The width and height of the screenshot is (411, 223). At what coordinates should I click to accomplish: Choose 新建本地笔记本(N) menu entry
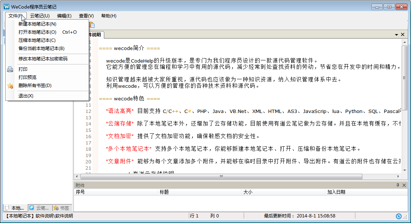point(47,24)
